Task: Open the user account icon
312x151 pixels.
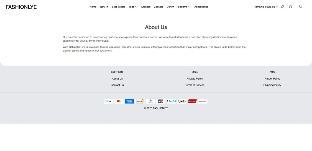Action: click(x=290, y=7)
